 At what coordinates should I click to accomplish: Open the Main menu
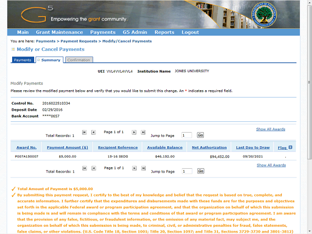tap(23, 32)
